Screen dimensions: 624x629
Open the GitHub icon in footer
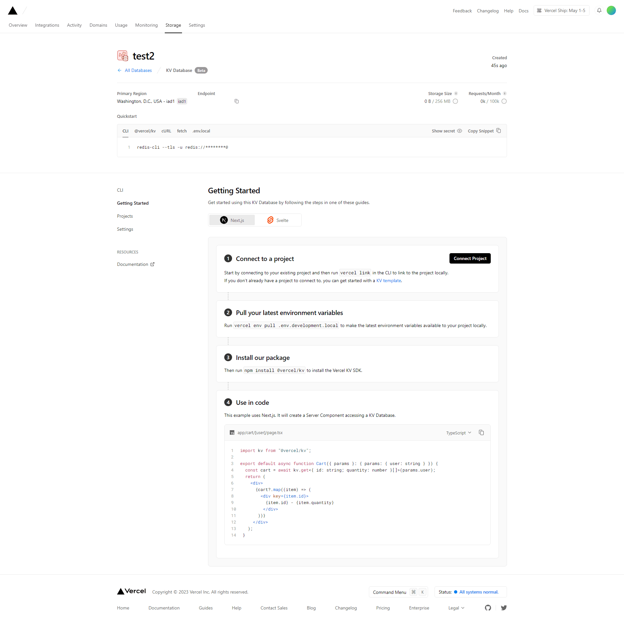click(488, 608)
